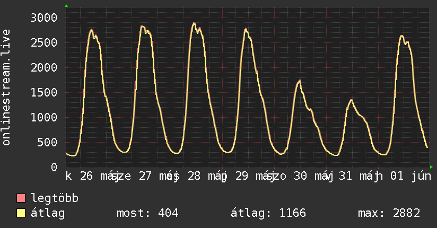Click the 1000 y-axis label
Screen dimensions: 437x228
(x=44, y=117)
